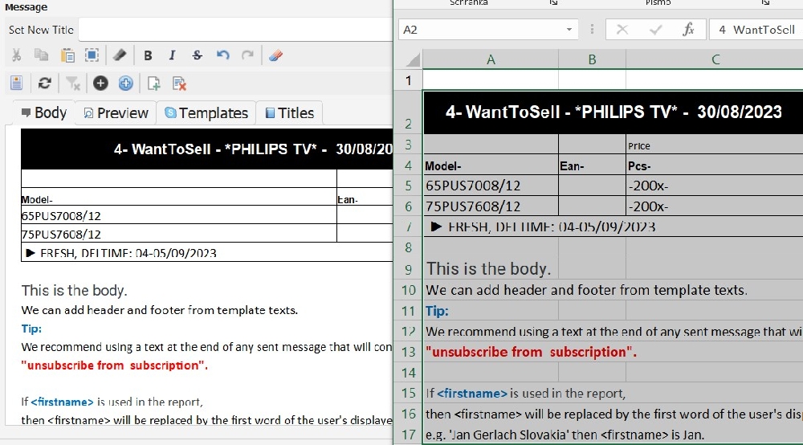Click the Excel cell labeled Pcs-
The height and width of the screenshot is (445, 803).
pos(715,165)
